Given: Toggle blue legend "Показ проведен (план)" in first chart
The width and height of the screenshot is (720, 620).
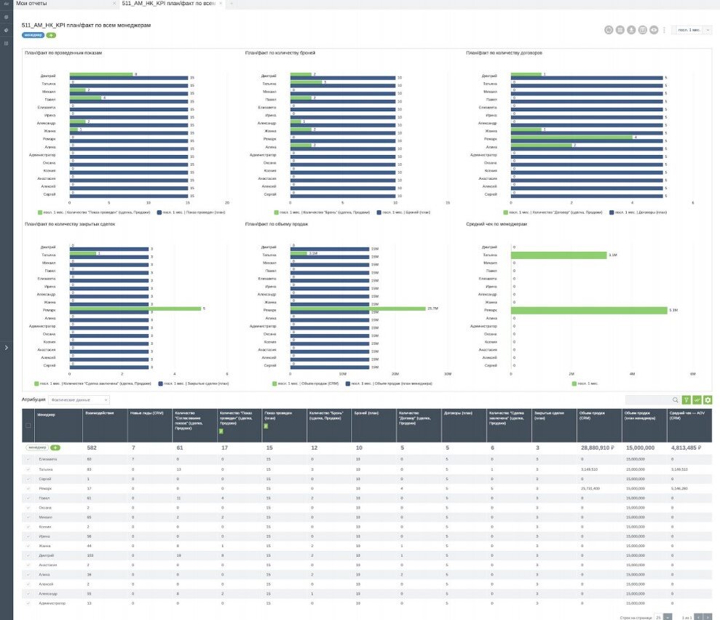Looking at the screenshot, I should coord(191,212).
